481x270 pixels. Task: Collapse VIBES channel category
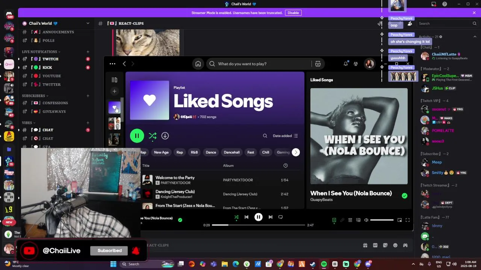(x=29, y=123)
